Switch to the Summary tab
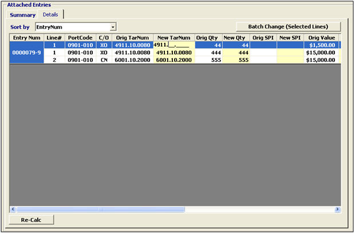This screenshot has height=233, width=355. click(x=23, y=14)
